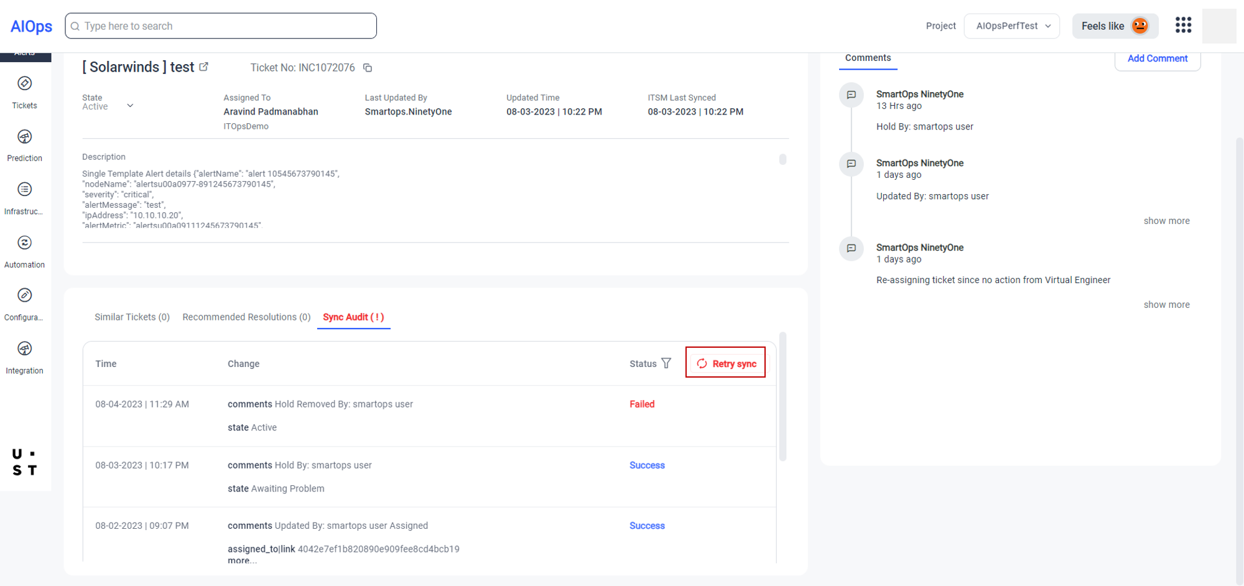Open the AIOpsPerfTest project dropdown
Viewport: 1244px width, 586px height.
(1011, 26)
